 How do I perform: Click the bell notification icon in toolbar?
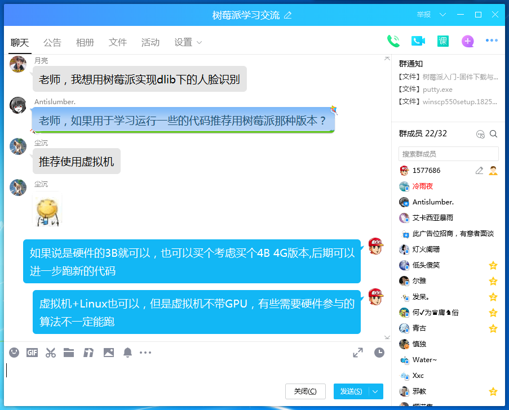(x=128, y=353)
